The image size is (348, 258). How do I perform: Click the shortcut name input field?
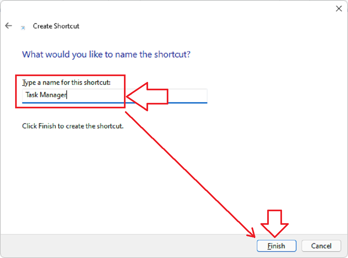[x=115, y=96]
